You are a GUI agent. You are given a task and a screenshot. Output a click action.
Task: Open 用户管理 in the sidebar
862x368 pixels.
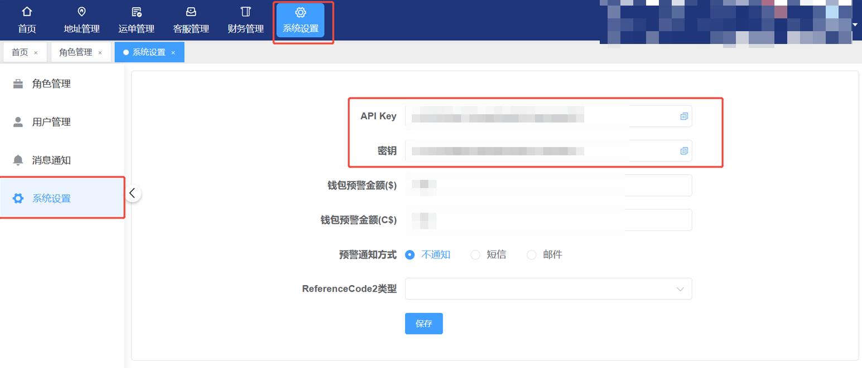click(x=62, y=122)
